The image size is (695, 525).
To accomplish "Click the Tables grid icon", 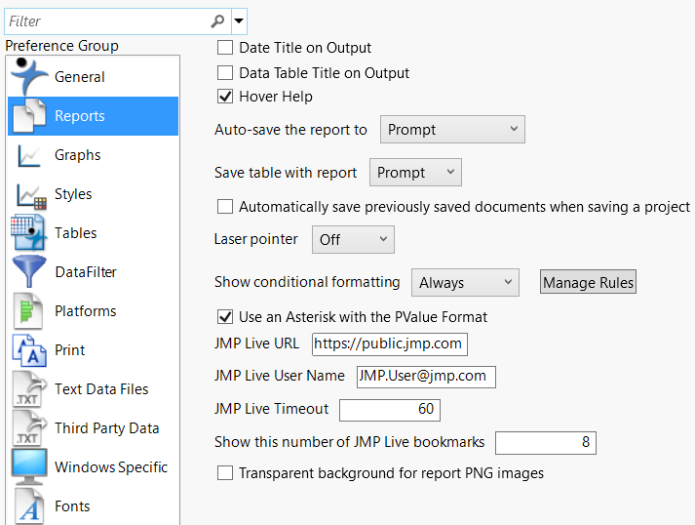I will [28, 233].
